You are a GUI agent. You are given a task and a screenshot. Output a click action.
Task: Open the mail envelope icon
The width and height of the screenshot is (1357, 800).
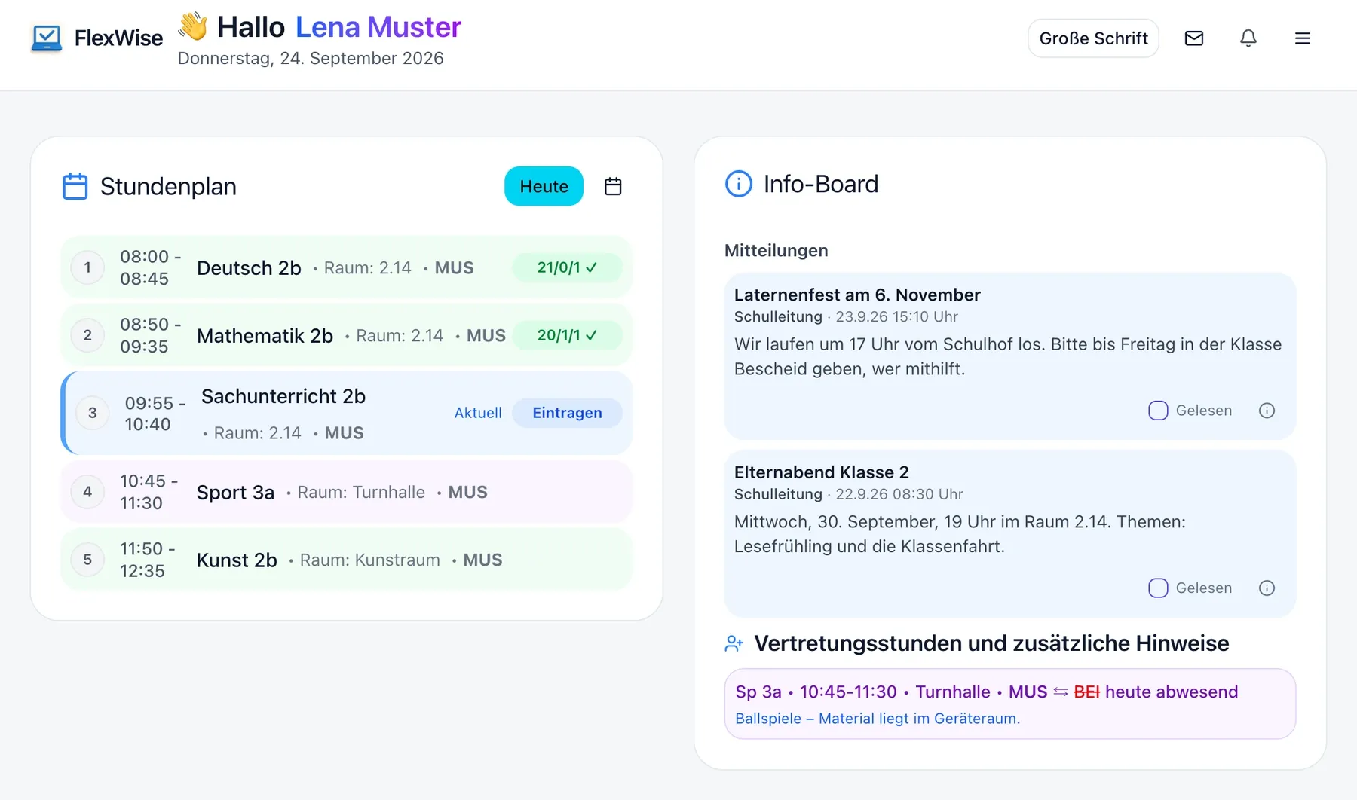click(1194, 38)
